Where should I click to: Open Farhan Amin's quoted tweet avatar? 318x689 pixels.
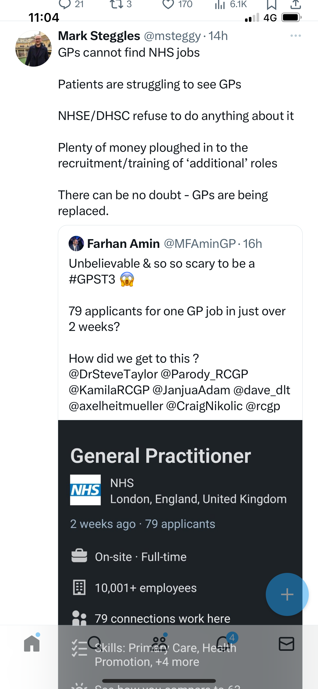coord(76,244)
